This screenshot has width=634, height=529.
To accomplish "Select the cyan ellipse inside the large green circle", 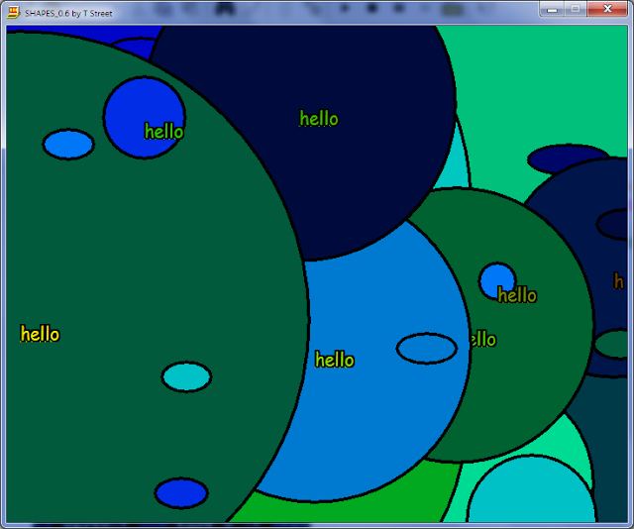I will [x=186, y=376].
